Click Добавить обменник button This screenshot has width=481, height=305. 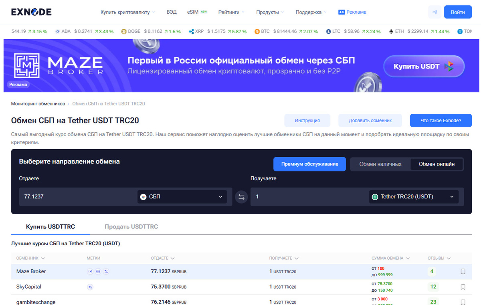click(x=370, y=121)
